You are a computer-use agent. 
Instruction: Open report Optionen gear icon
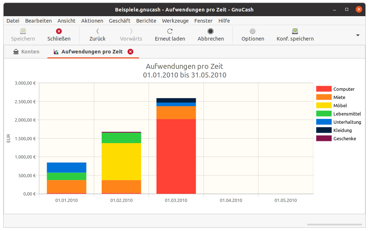253,32
